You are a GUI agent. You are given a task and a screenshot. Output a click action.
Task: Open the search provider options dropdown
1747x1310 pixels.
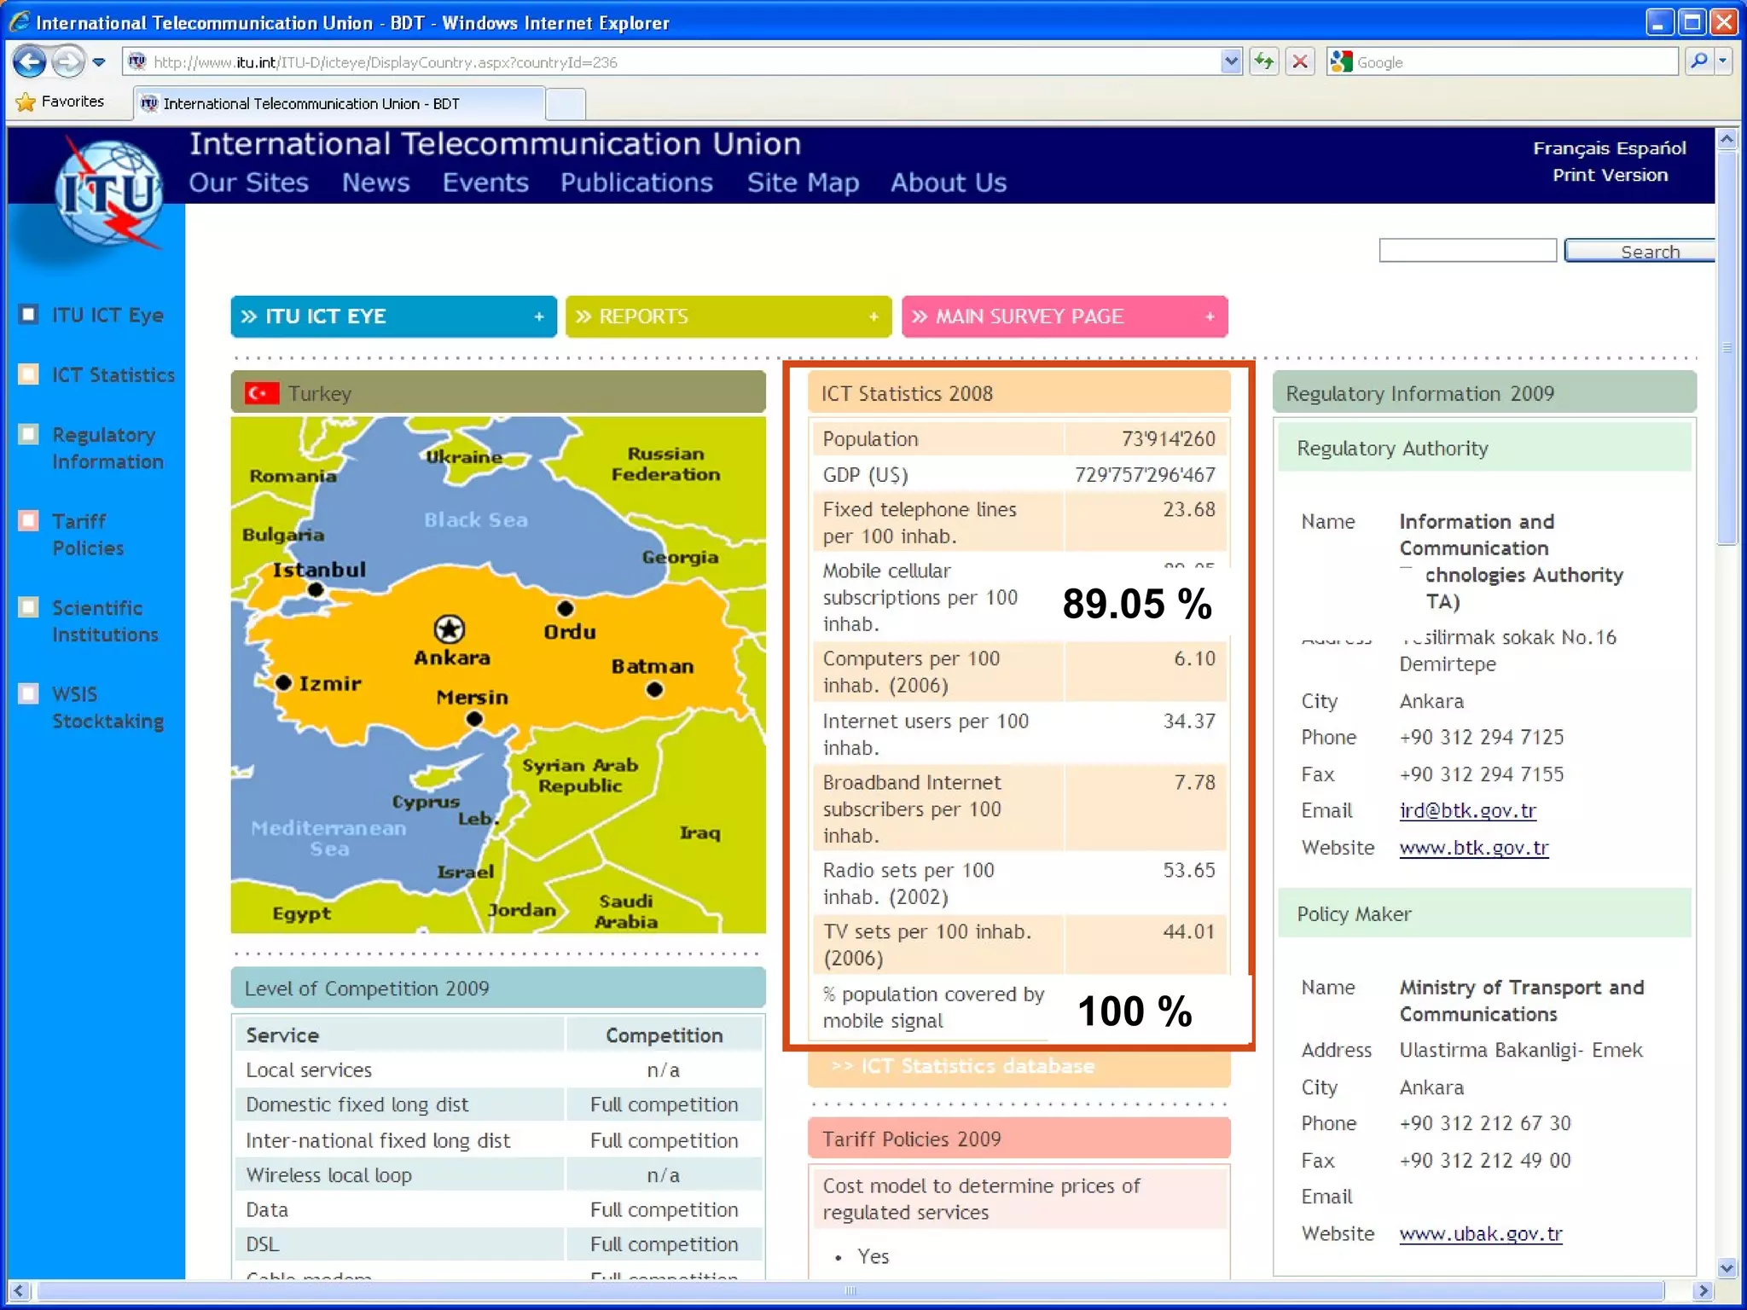pos(1723,61)
